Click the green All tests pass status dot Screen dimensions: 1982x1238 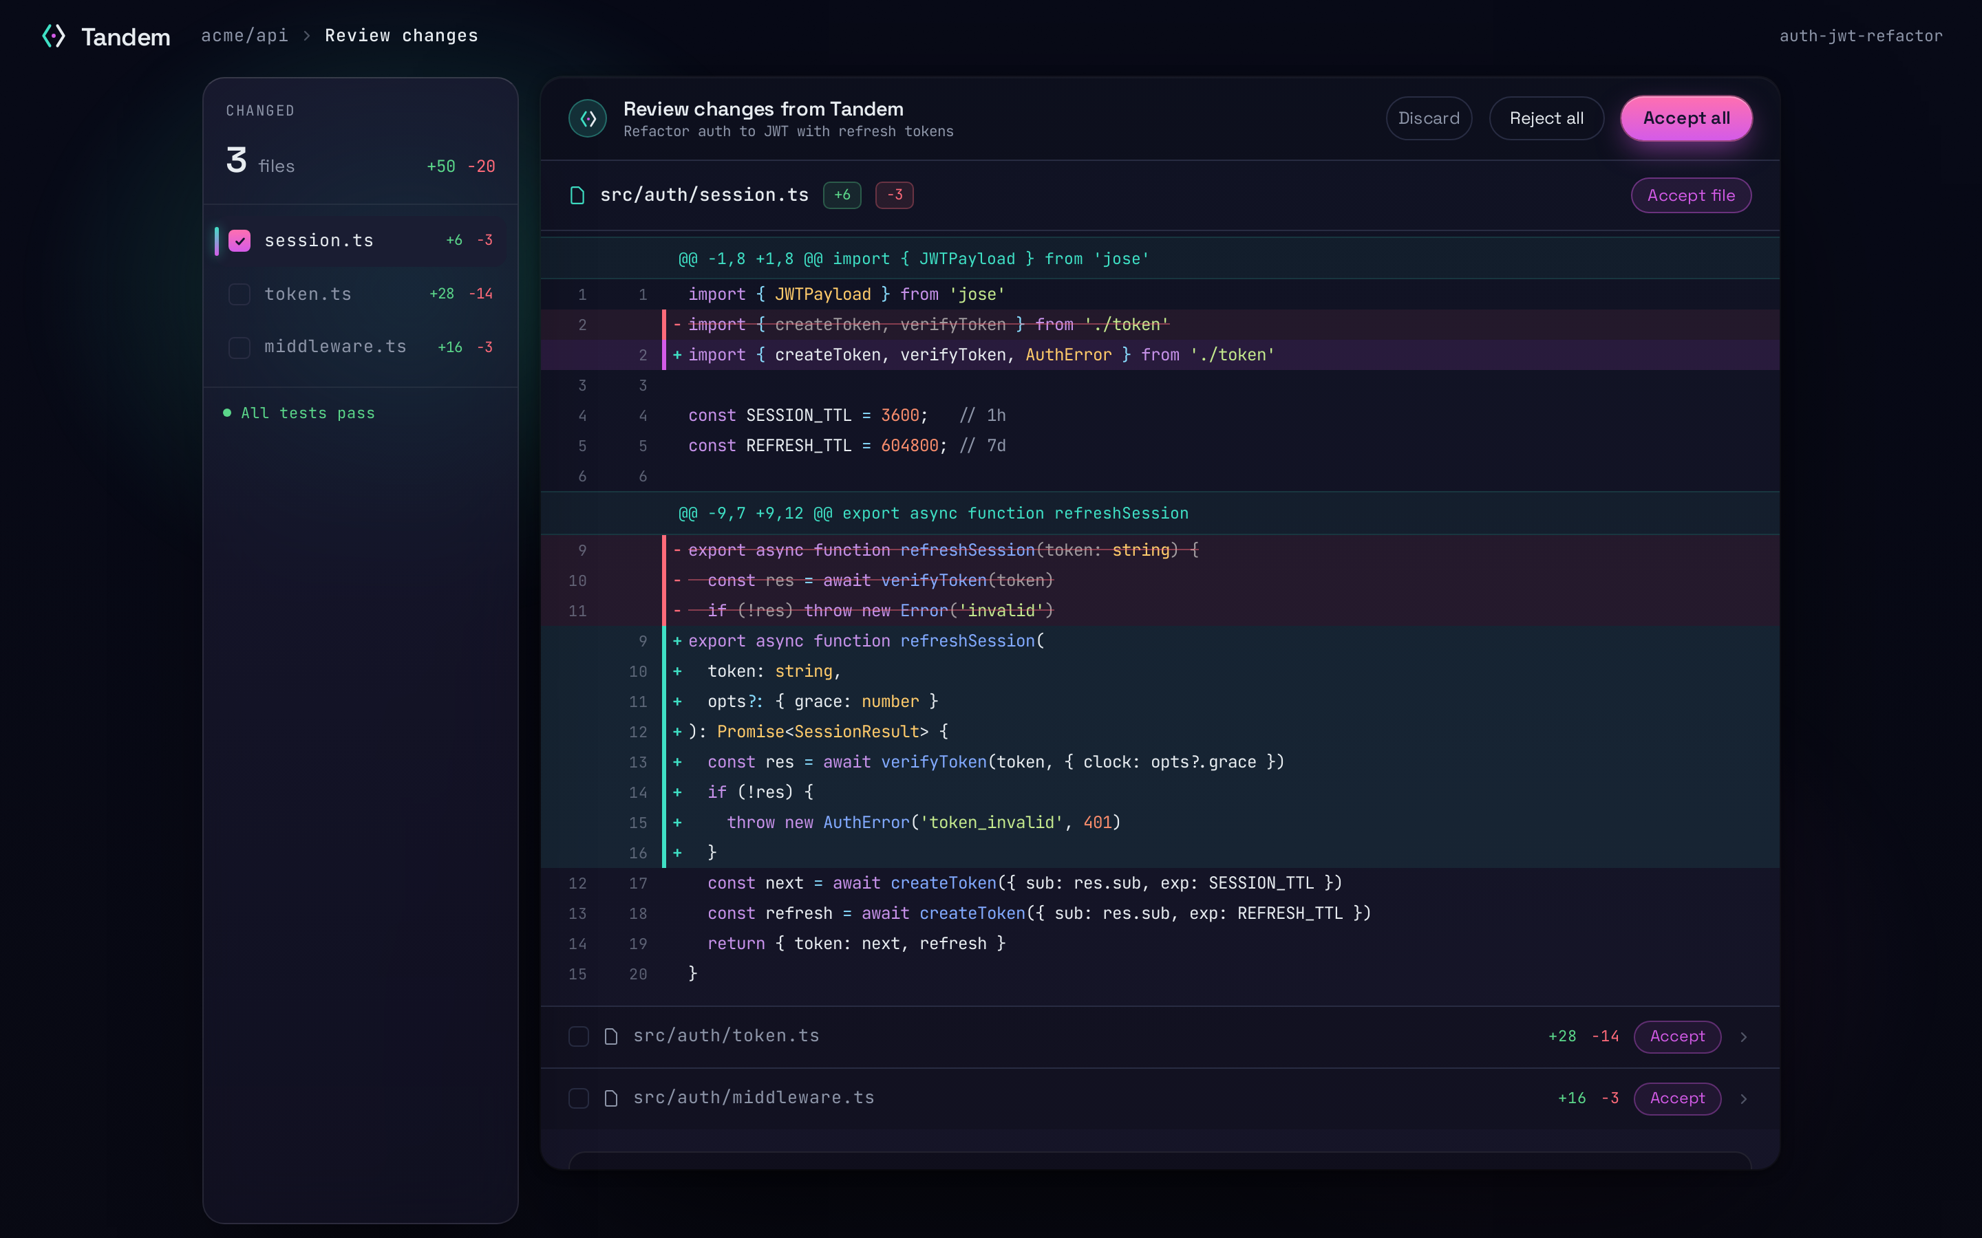pos(227,413)
